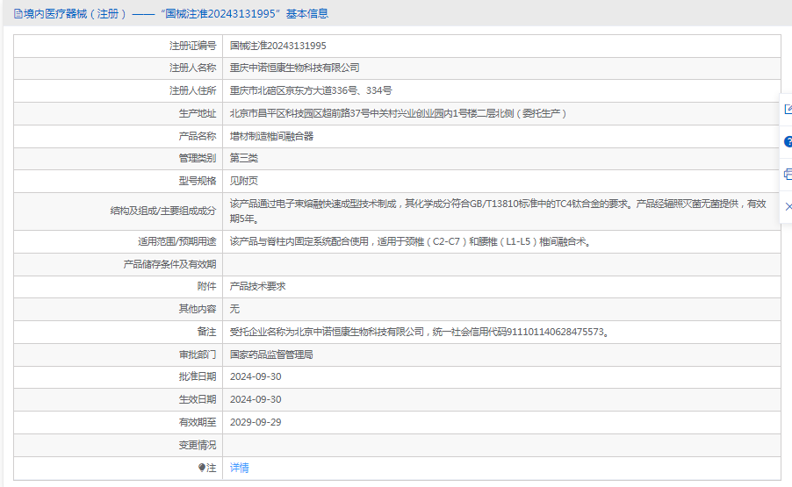
Task: Click the 管理类别 row label
Action: click(x=197, y=158)
